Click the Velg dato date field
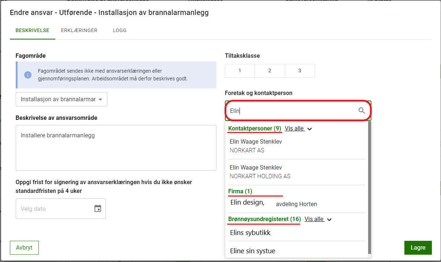 [x=53, y=209]
